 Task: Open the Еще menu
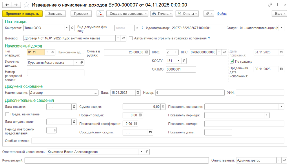(x=279, y=14)
